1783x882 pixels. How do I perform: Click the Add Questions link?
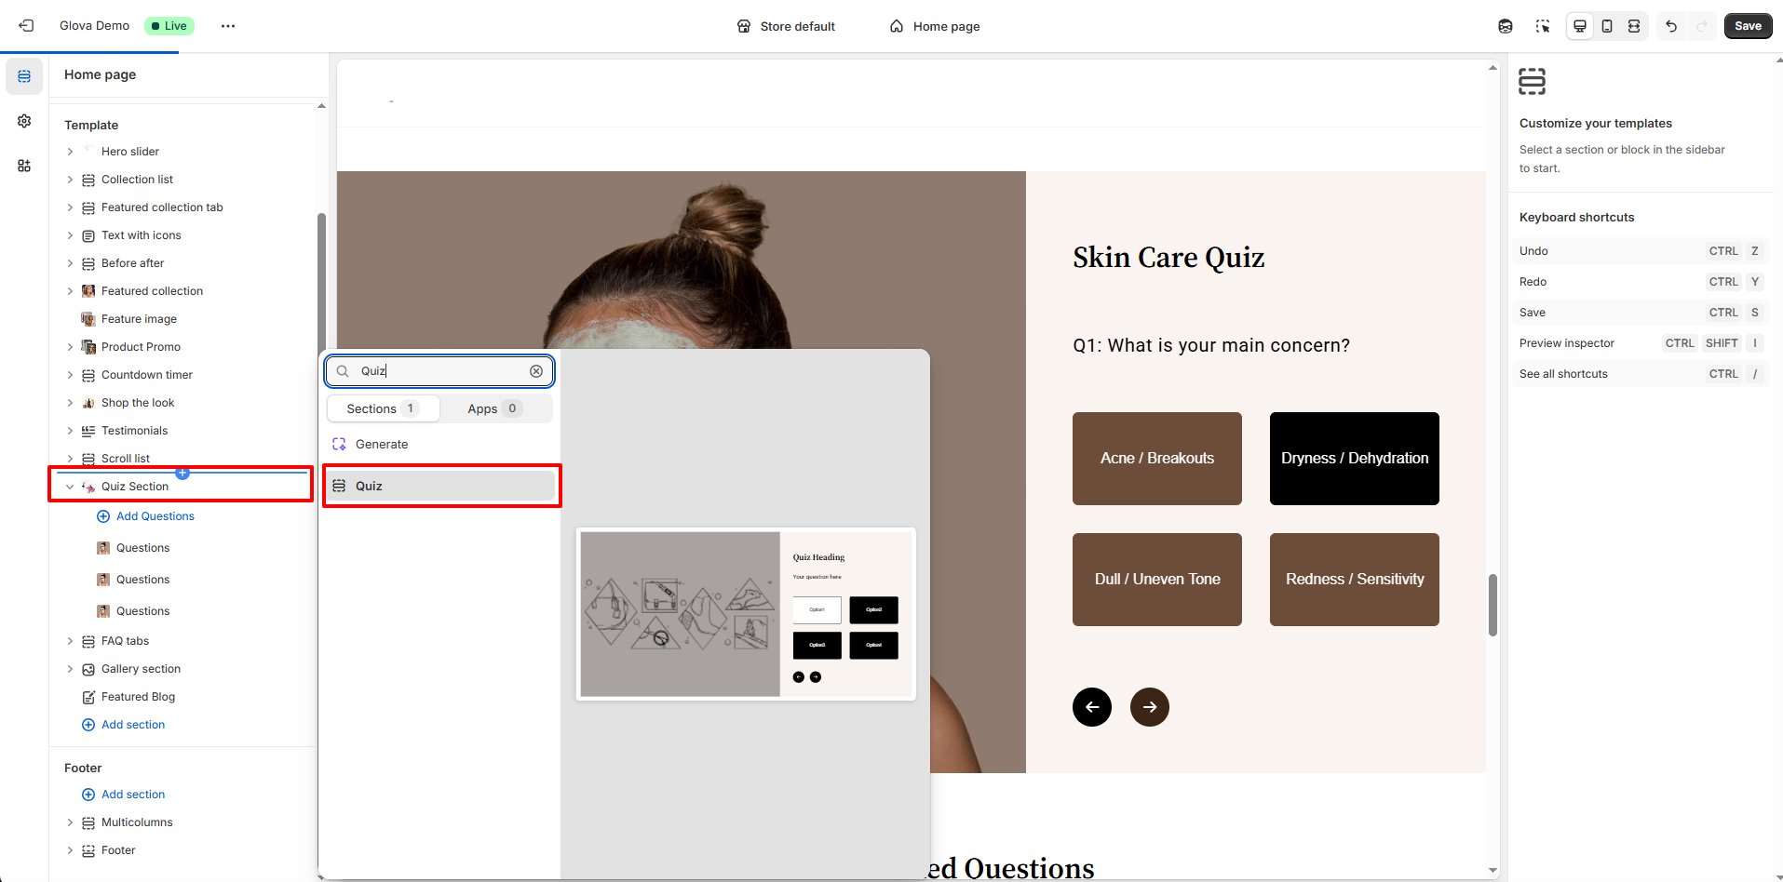(x=155, y=516)
